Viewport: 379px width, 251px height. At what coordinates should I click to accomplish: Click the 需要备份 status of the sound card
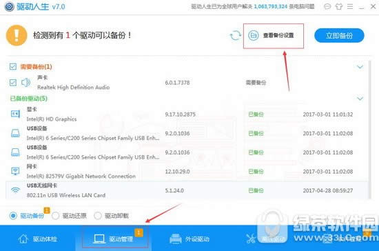[256, 83]
